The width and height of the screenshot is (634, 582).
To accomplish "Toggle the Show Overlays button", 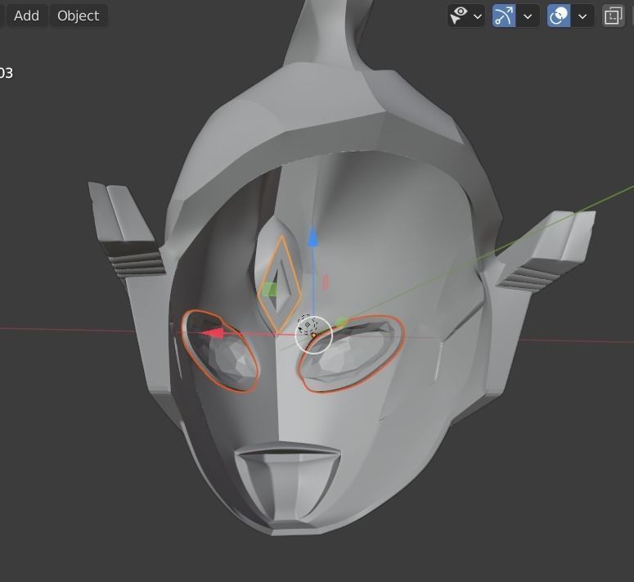I will [559, 16].
